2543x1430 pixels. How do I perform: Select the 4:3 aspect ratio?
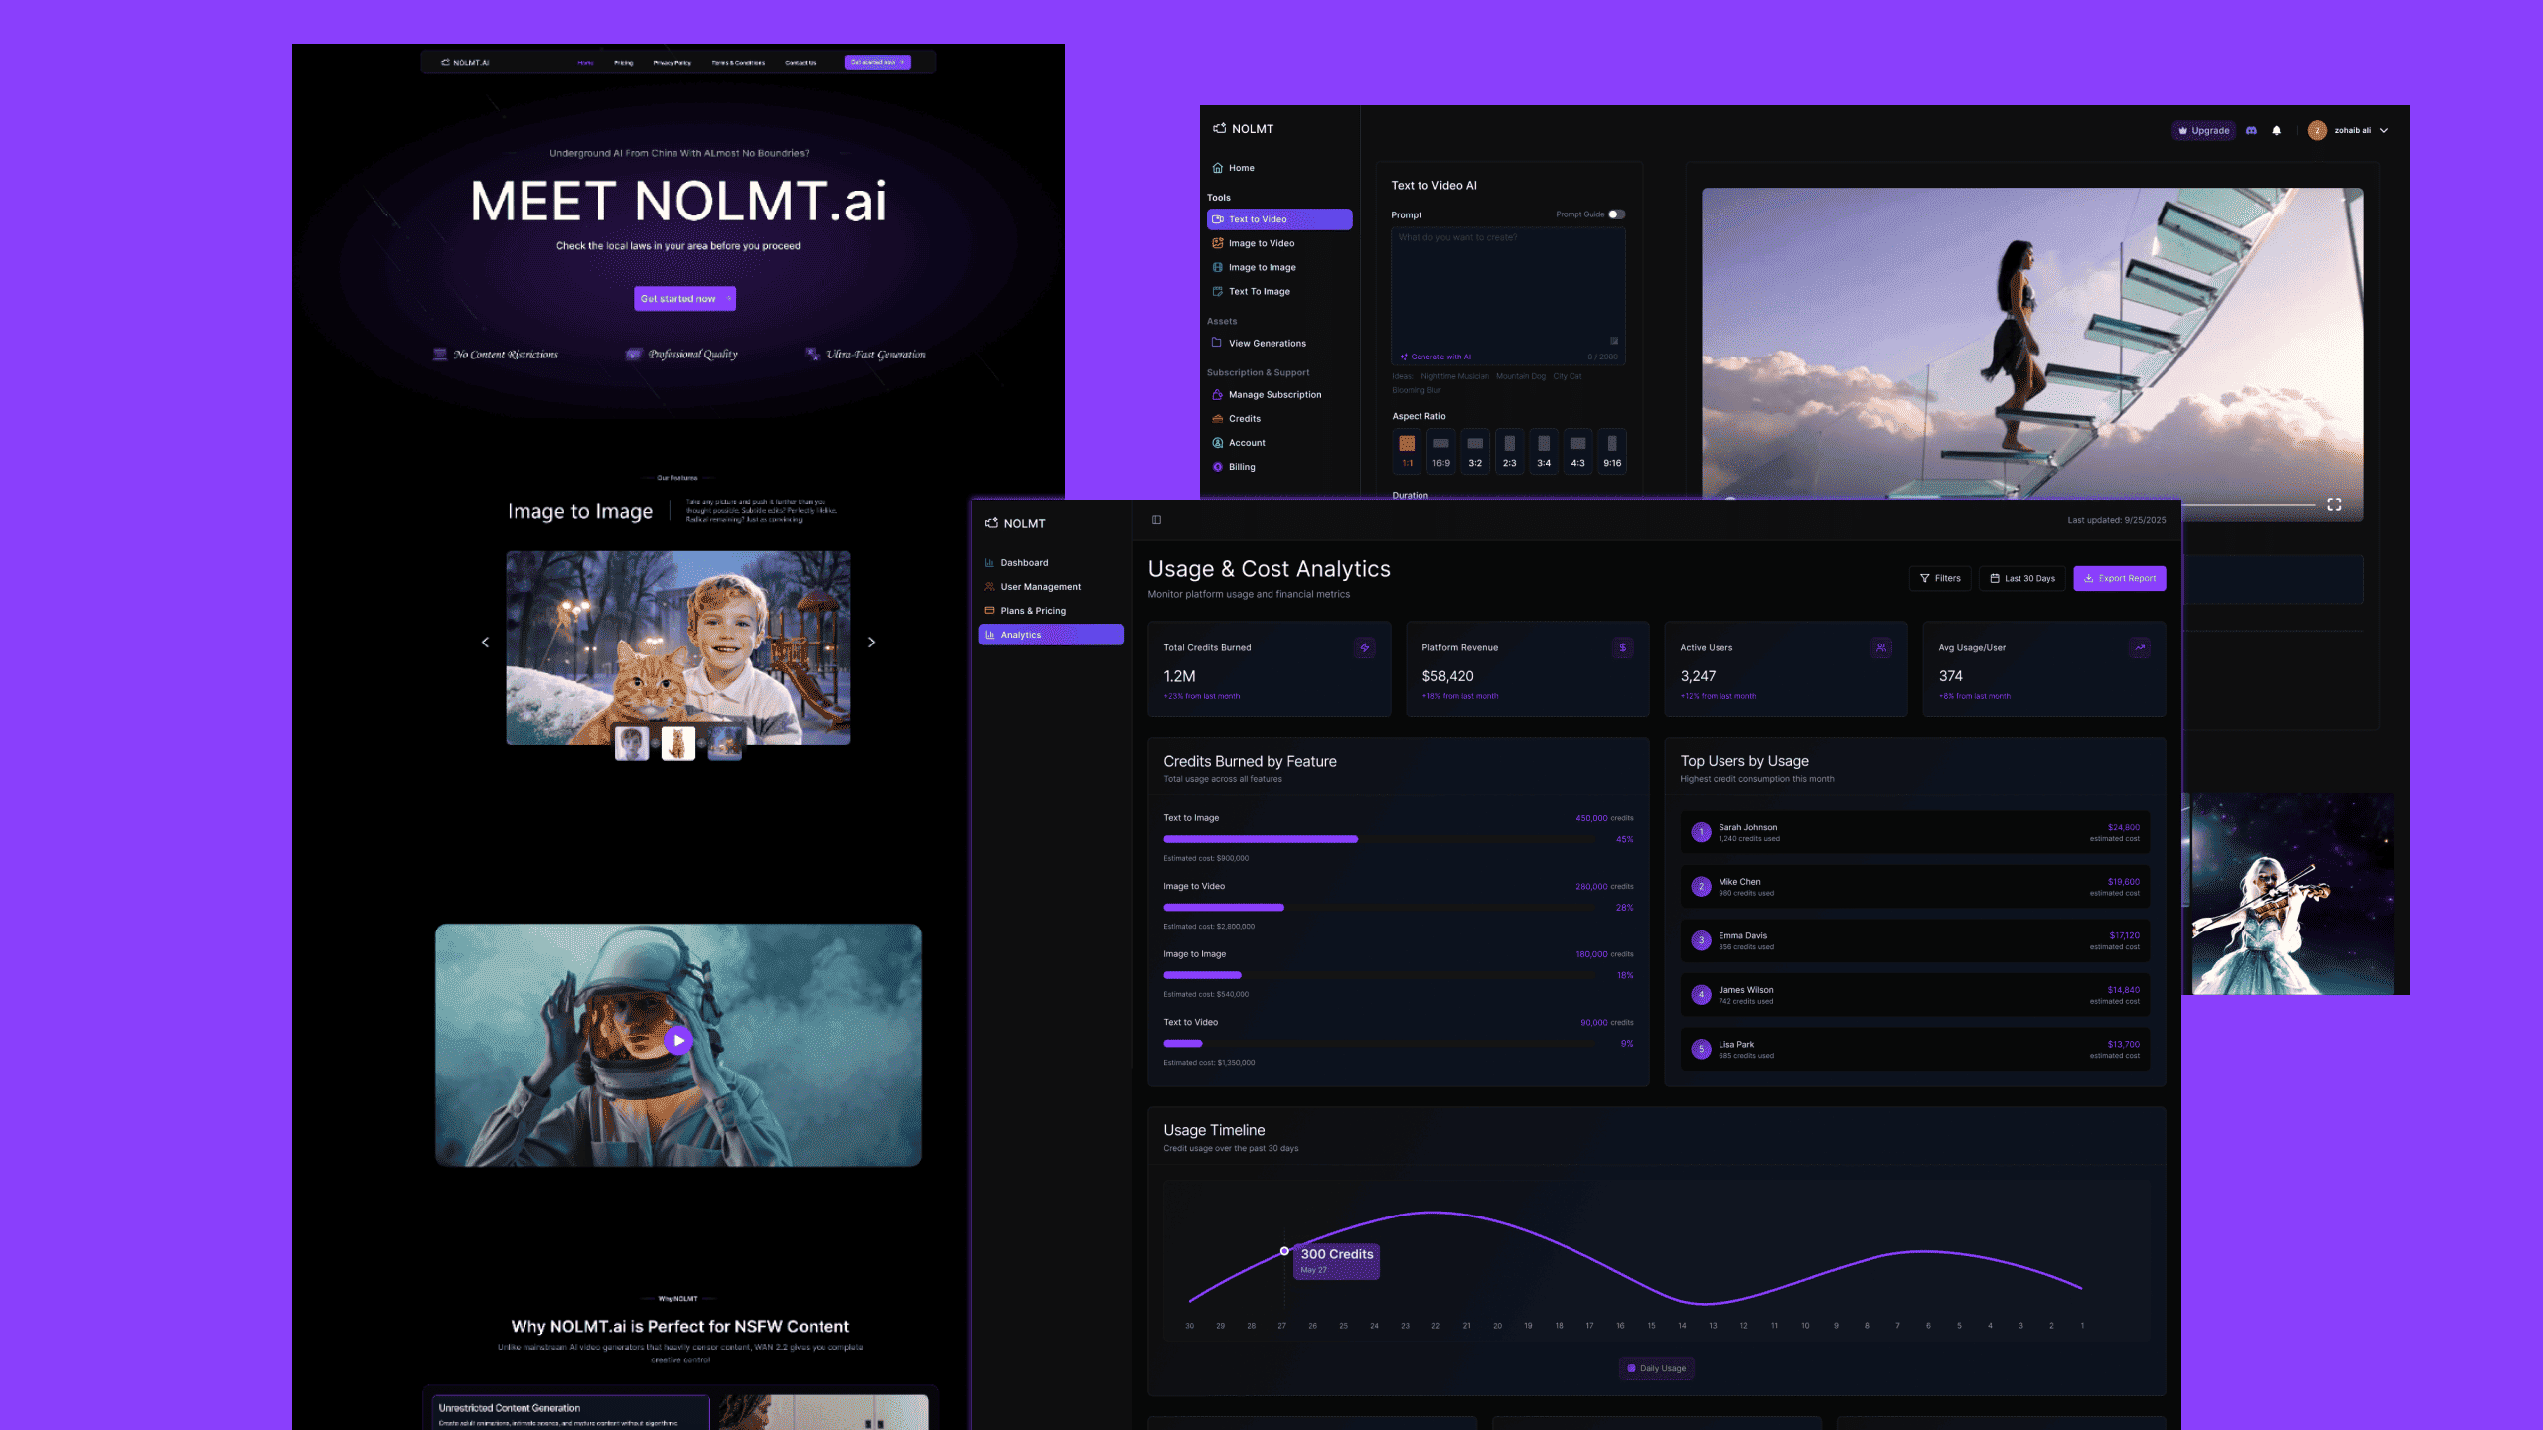pyautogui.click(x=1577, y=451)
